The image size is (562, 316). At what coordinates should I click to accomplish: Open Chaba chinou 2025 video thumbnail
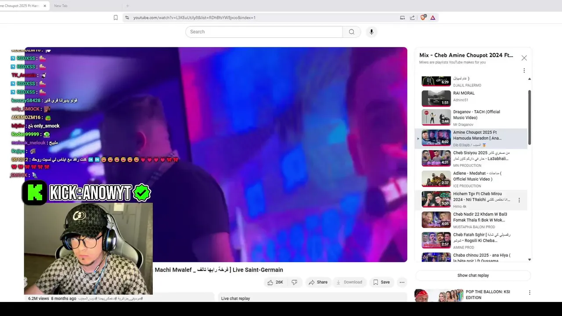click(x=436, y=257)
